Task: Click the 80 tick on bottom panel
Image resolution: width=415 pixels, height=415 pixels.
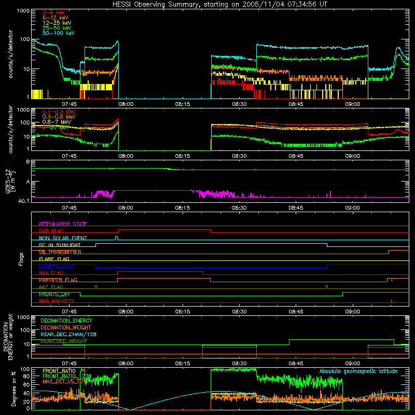Action: pos(26,376)
